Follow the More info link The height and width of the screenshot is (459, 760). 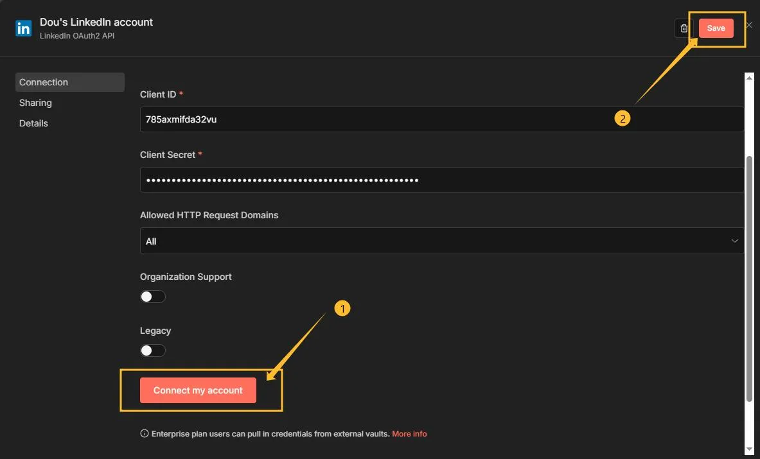pos(409,434)
